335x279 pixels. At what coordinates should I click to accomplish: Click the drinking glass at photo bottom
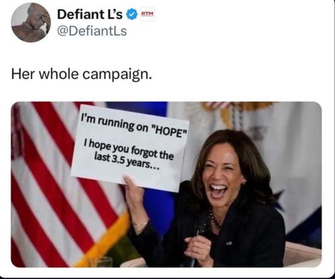click(x=100, y=262)
